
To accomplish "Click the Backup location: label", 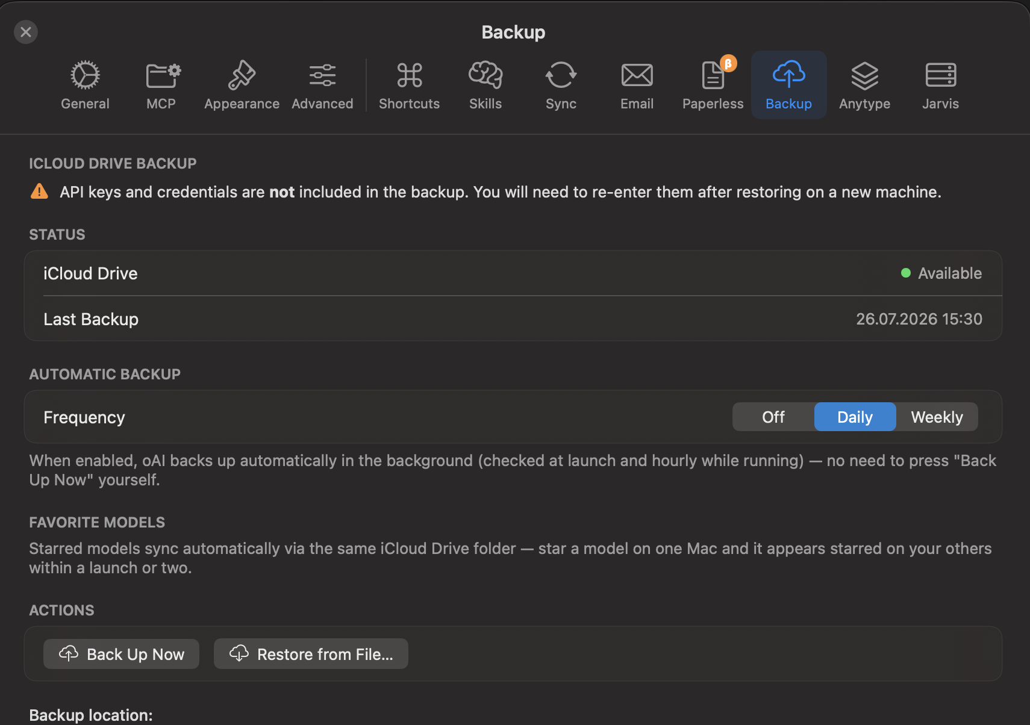I will [x=91, y=715].
